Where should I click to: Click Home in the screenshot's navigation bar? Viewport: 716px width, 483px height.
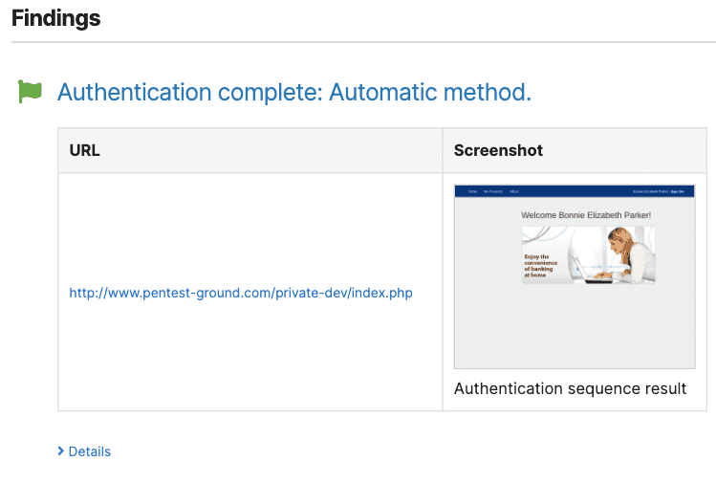click(471, 191)
